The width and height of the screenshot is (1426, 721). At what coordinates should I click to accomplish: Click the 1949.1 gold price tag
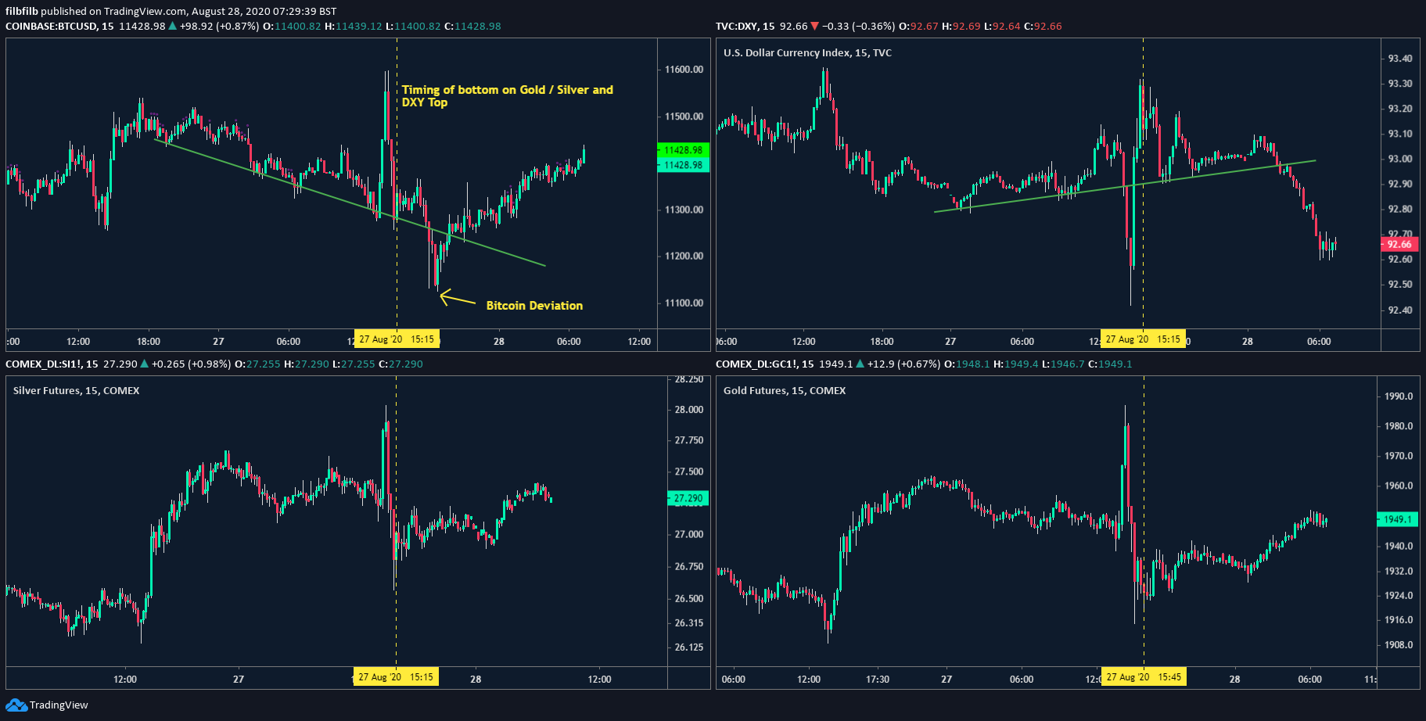coord(1398,519)
